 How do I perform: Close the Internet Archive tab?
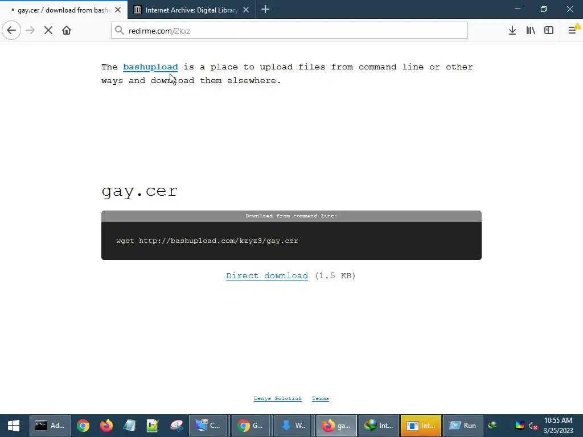[246, 10]
